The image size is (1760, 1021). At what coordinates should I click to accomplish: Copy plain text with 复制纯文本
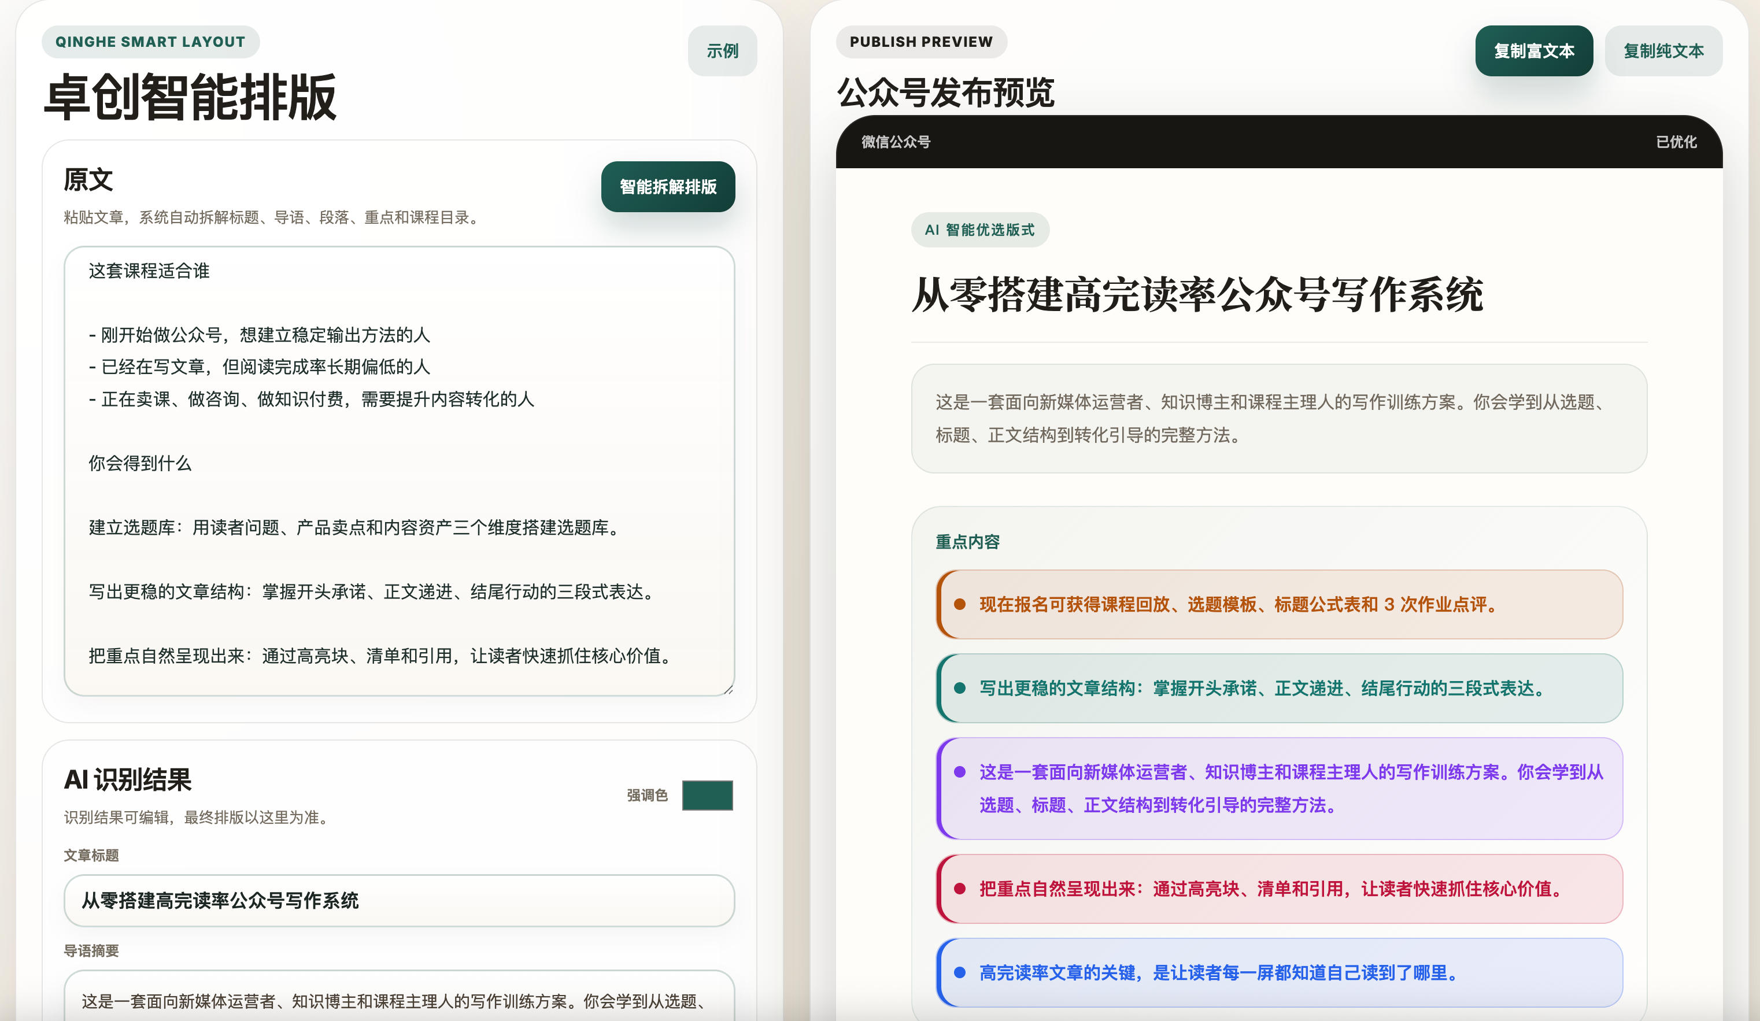tap(1663, 51)
